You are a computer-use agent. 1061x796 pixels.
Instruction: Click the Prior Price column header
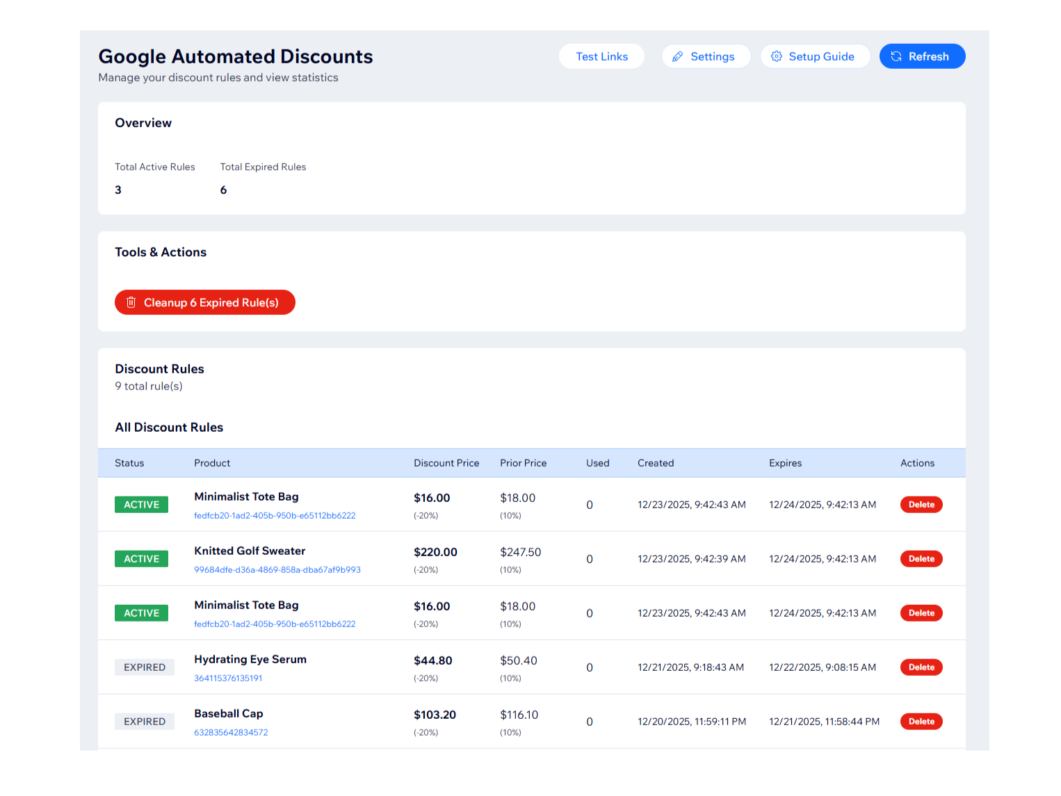[523, 463]
